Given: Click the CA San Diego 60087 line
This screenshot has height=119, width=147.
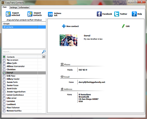Looking at the screenshot, I should (x=88, y=99).
